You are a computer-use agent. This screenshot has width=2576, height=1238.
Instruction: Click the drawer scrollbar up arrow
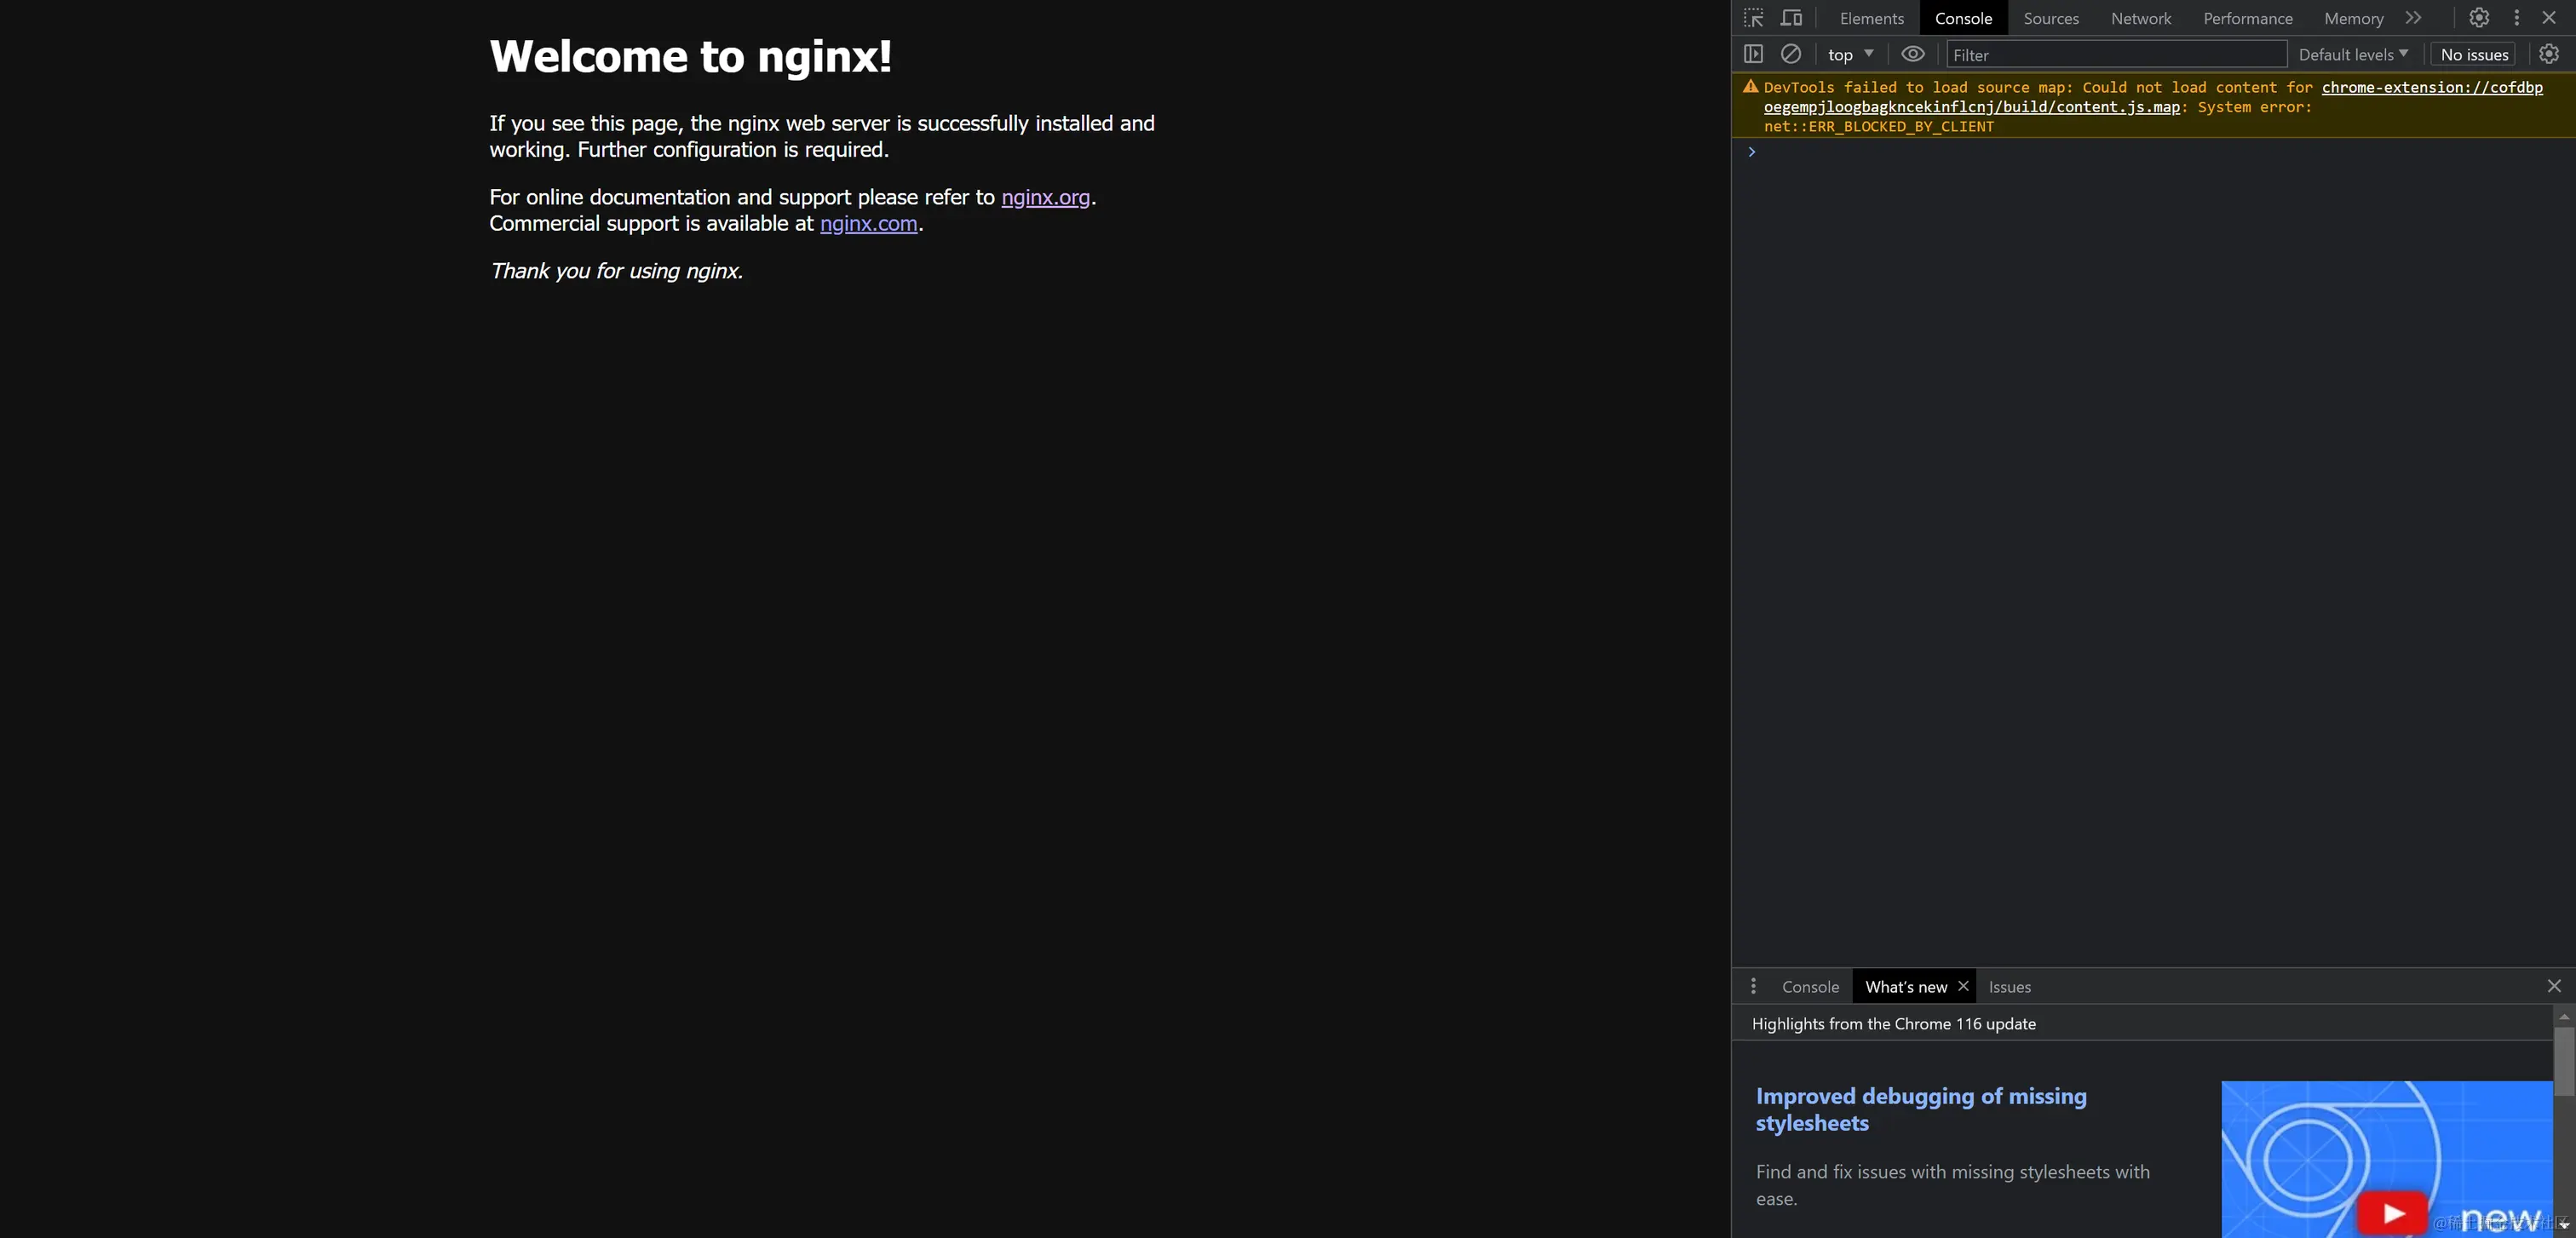pyautogui.click(x=2564, y=1016)
